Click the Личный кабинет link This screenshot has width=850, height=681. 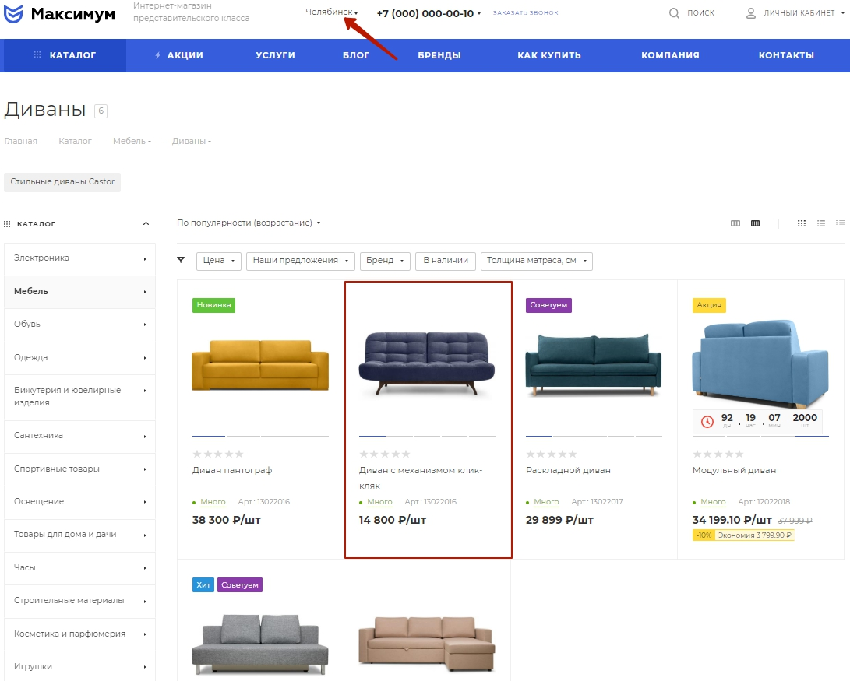pos(799,13)
